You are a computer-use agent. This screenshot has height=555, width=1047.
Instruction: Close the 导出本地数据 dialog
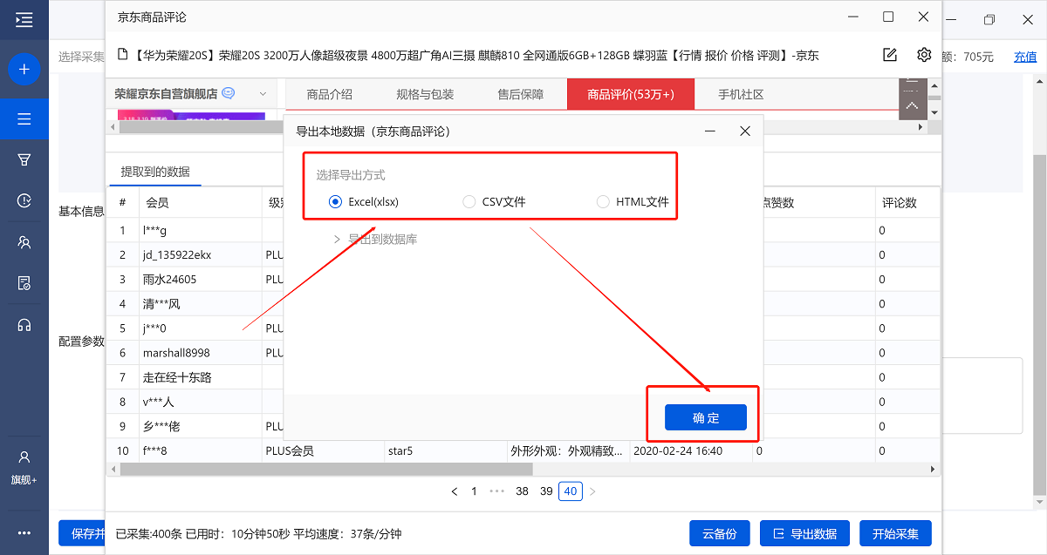point(745,132)
